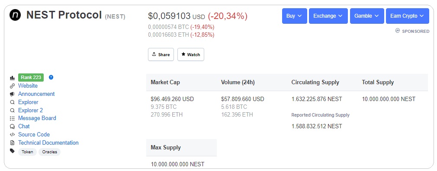This screenshot has height=171, width=437.
Task: Share the NEST Protocol page
Action: click(x=161, y=54)
